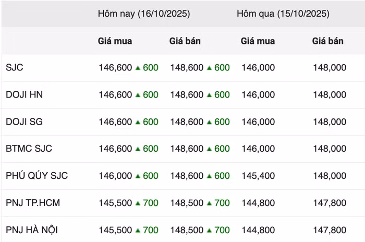365x242 pixels.
Task: Click the PNJ TP.HCM brand name
Action: pos(33,203)
